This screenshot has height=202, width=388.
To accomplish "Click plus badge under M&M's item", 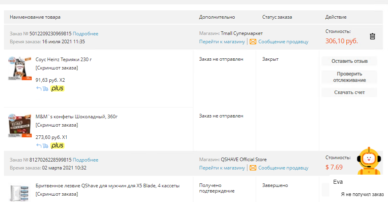I will click(58, 146).
